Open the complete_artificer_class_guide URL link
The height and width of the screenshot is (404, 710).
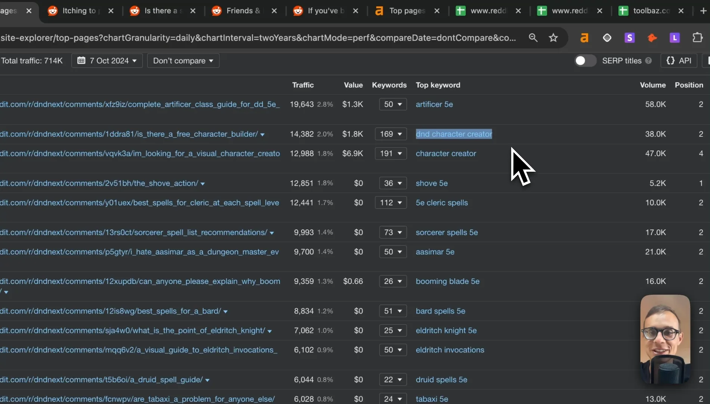tap(140, 104)
